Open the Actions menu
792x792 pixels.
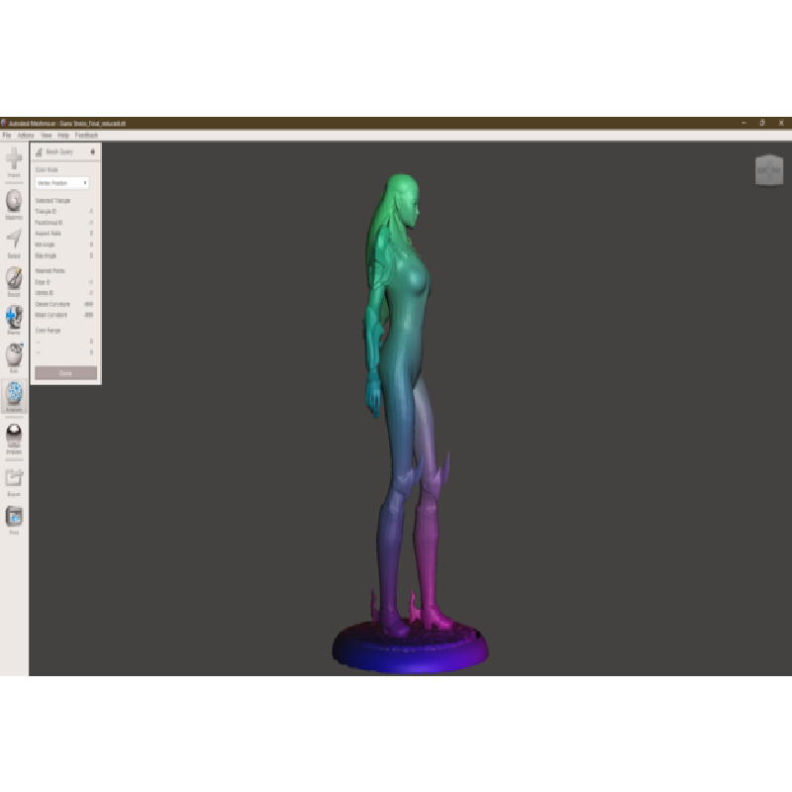click(26, 135)
